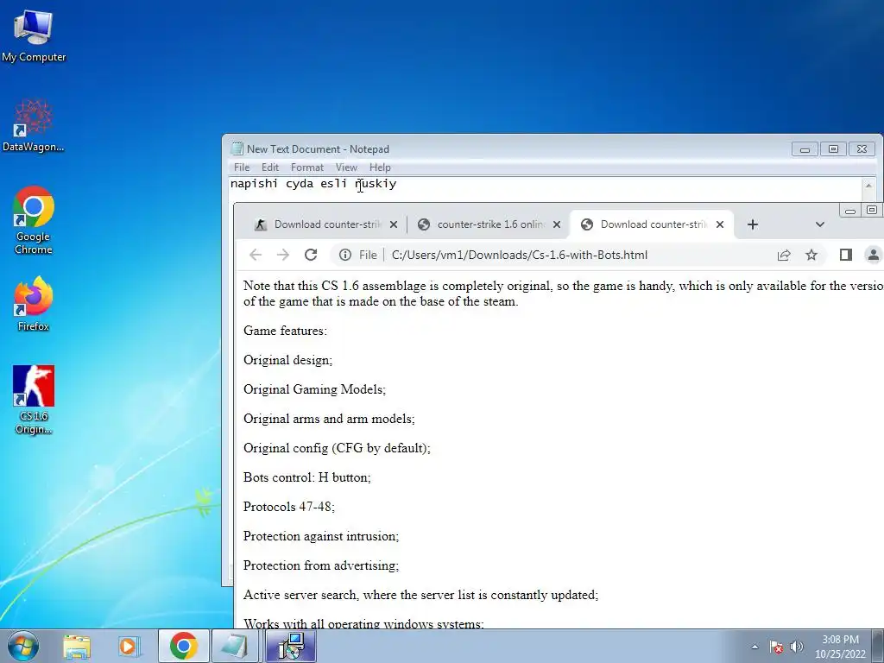Close the active Cs-1.6-with-Bots tab

(720, 224)
